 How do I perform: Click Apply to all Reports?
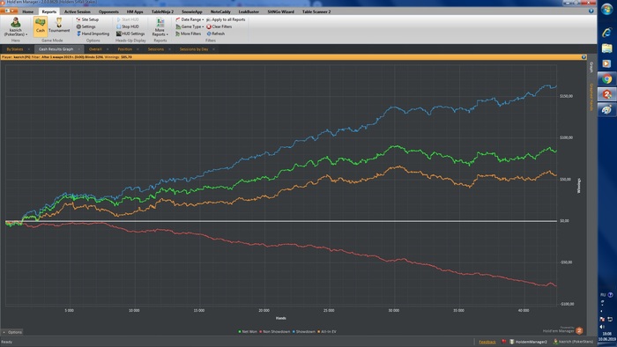point(226,19)
